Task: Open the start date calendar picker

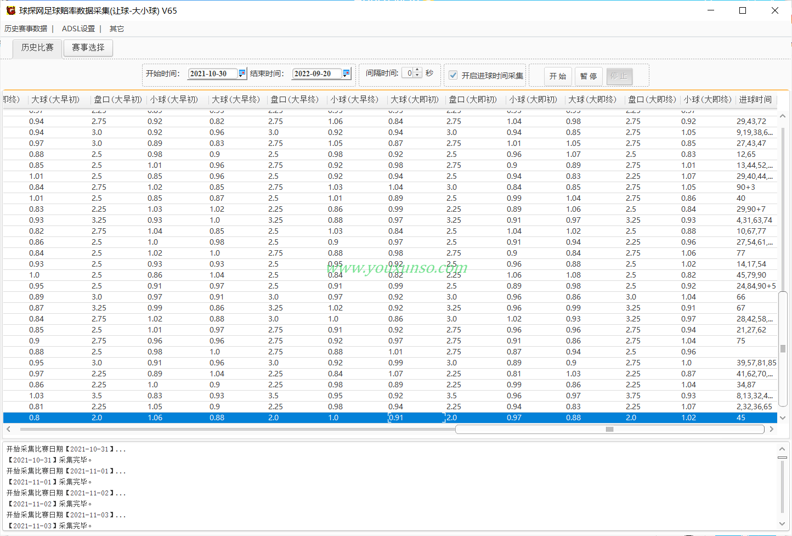Action: point(242,73)
